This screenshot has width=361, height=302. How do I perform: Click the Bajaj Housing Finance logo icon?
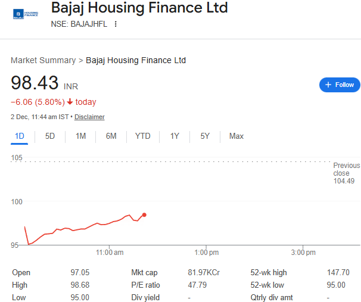tap(25, 13)
